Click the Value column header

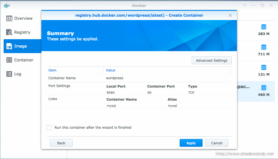pos(110,70)
